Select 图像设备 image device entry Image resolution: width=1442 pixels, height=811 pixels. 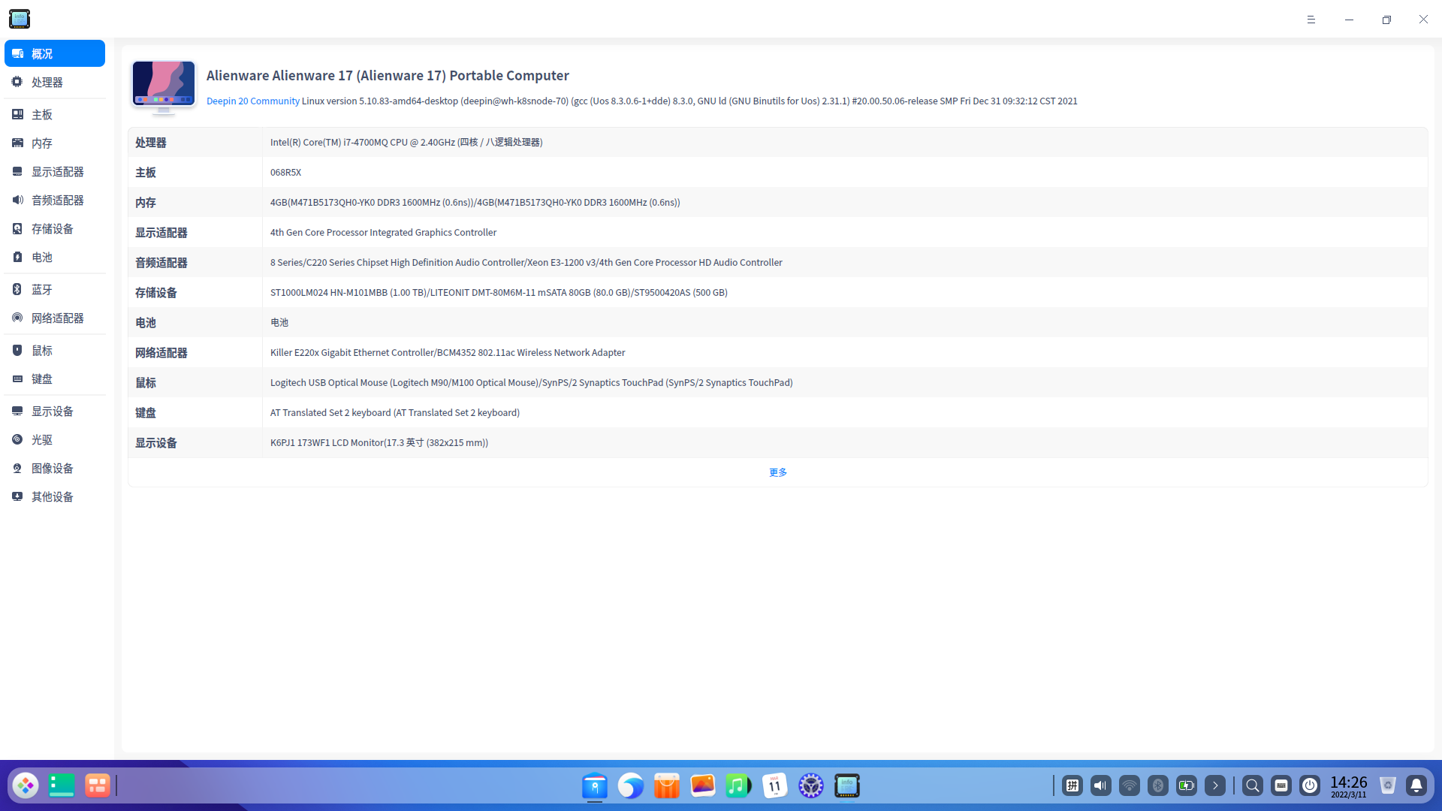coord(52,469)
